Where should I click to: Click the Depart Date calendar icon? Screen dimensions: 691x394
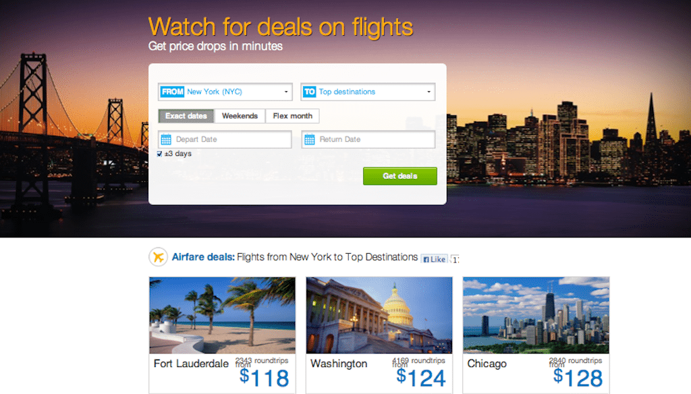coord(166,140)
